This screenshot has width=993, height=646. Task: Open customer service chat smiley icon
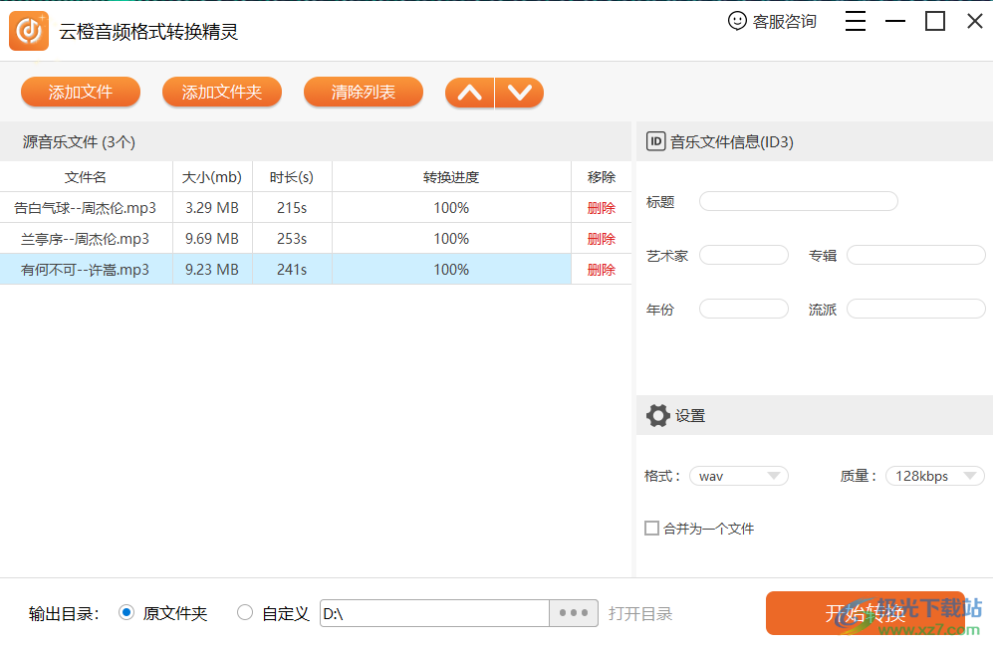pos(736,21)
